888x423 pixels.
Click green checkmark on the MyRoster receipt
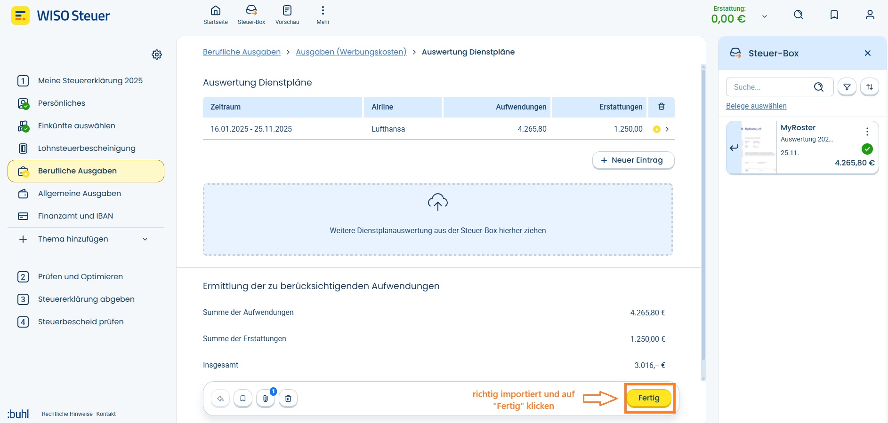point(867,149)
